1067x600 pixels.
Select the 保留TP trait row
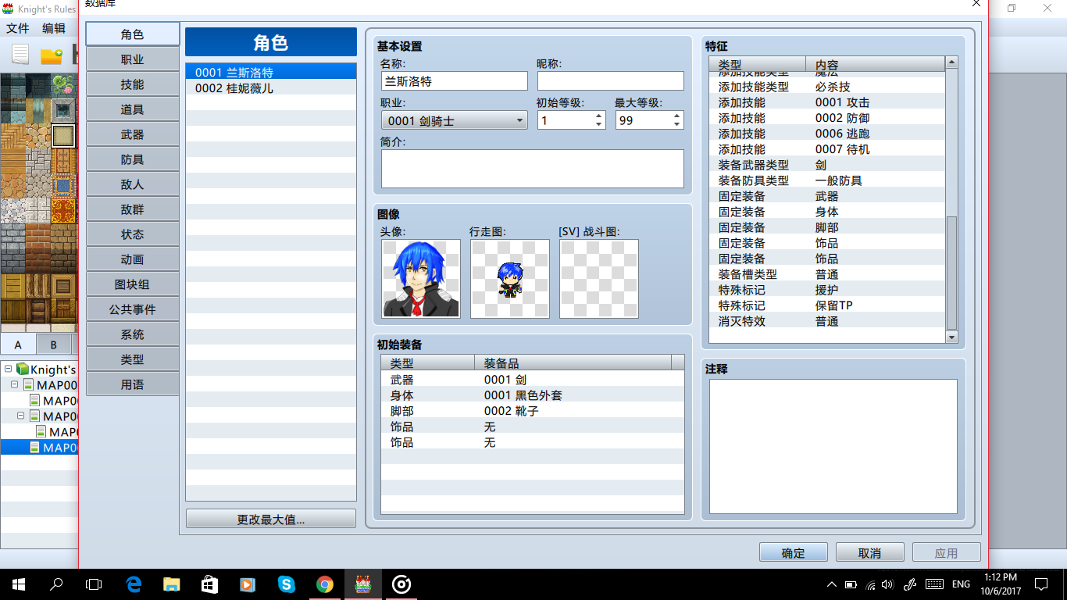point(828,305)
